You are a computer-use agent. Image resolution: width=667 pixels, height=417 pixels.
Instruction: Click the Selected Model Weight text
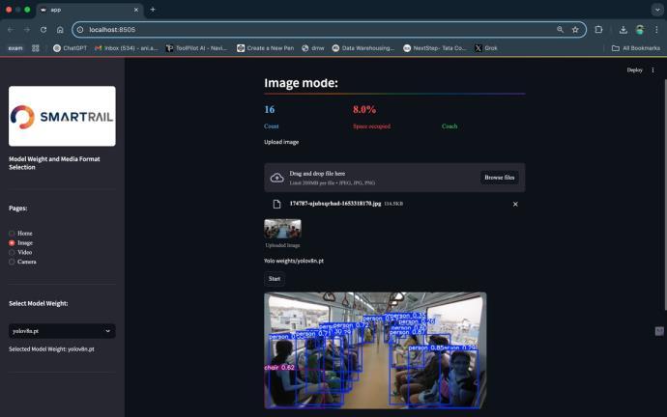click(51, 349)
